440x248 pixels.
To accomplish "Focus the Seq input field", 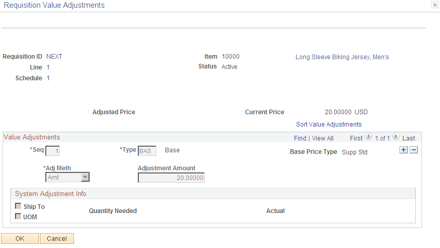I will pyautogui.click(x=52, y=151).
